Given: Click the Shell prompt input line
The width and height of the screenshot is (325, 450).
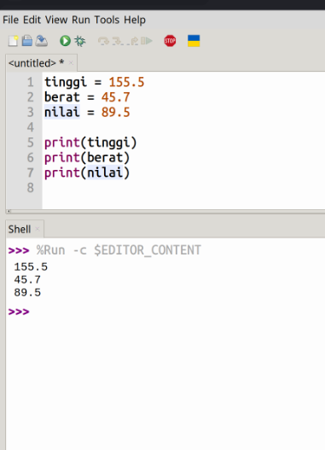Looking at the screenshot, I should tap(172, 312).
